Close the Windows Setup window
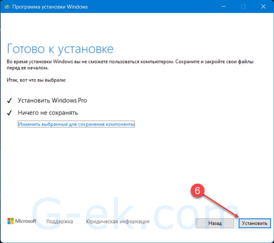This screenshot has height=243, width=274. (x=263, y=6)
